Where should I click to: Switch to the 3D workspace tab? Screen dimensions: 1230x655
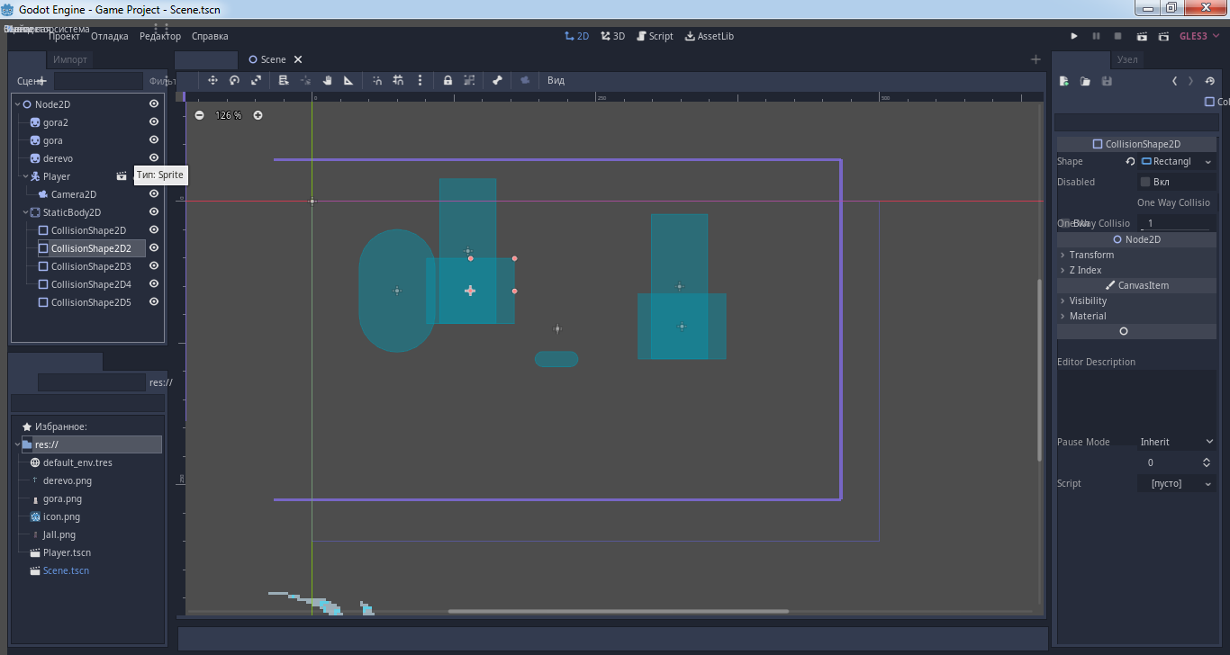[612, 36]
